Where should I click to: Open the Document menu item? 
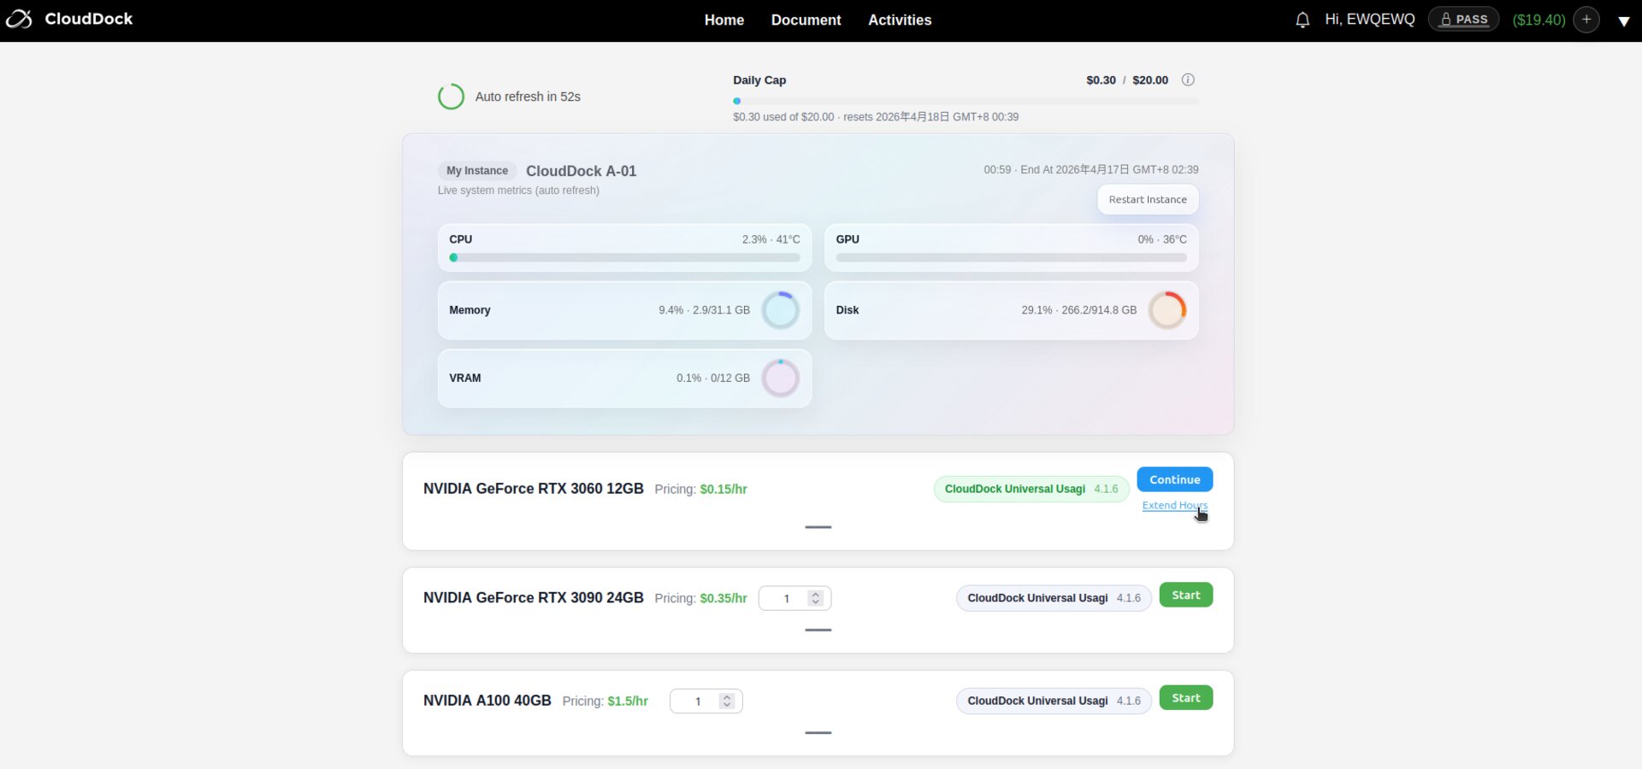click(806, 20)
